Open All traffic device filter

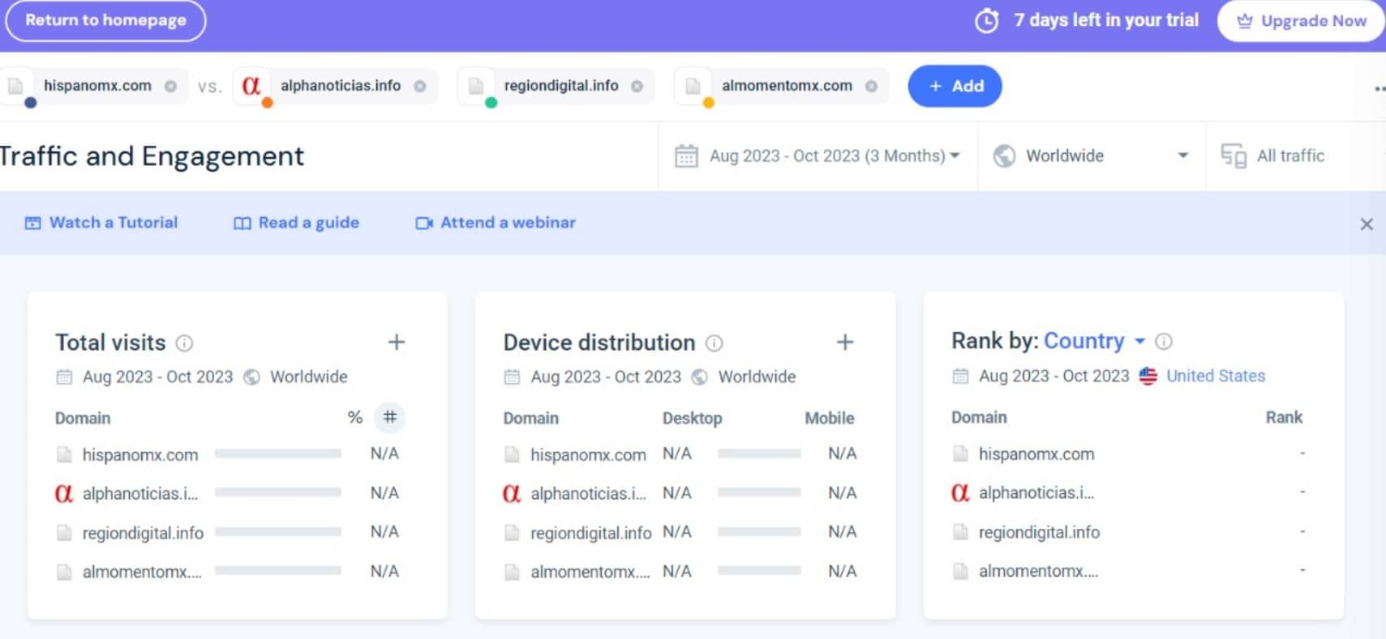coord(1273,155)
